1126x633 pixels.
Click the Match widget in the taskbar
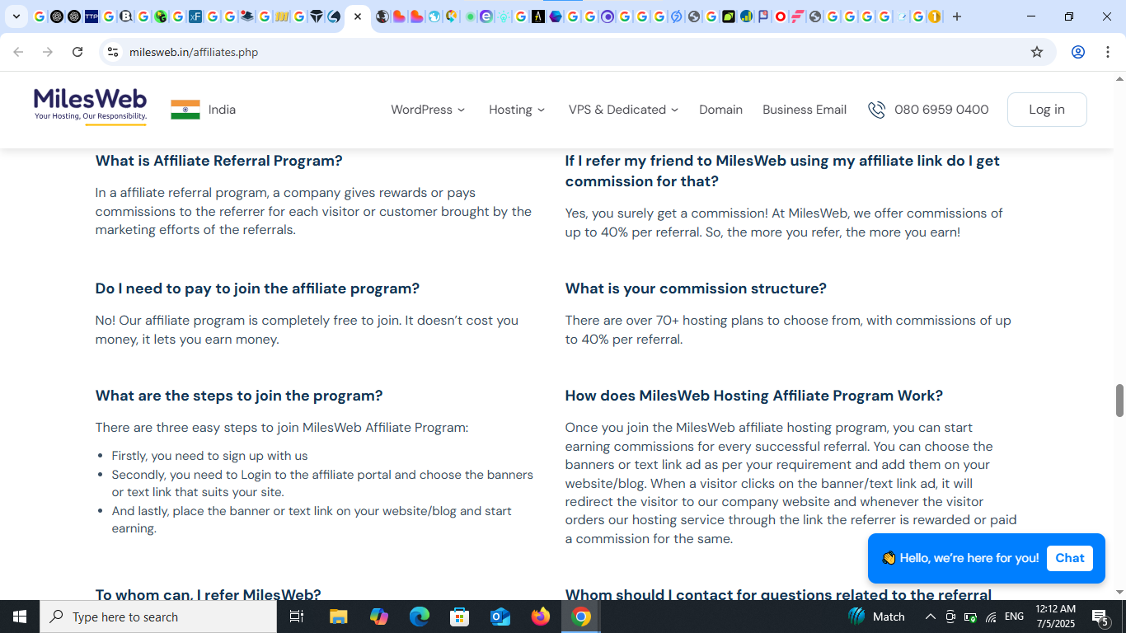(876, 617)
